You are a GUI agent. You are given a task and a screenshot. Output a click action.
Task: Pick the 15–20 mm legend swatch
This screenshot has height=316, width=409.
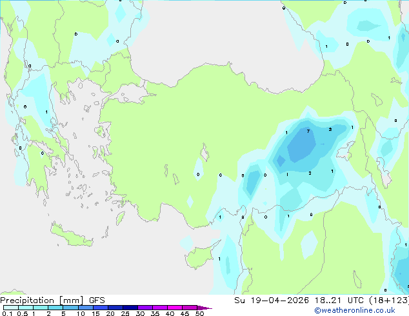(101, 308)
